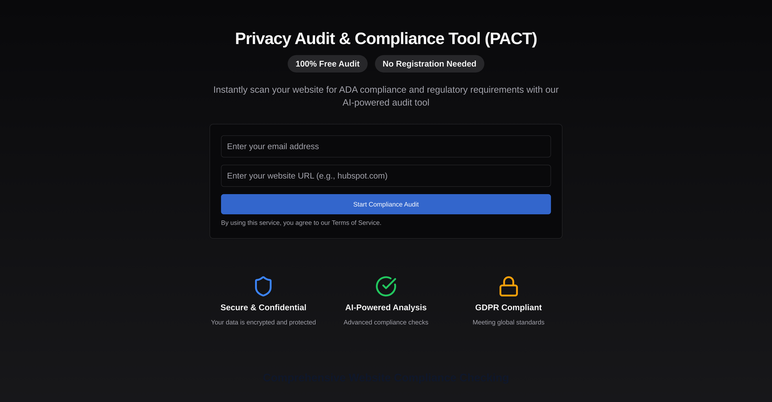Viewport: 772px width, 402px height.
Task: Click the shield outline icon above Secure & Confidential
Action: (x=263, y=286)
